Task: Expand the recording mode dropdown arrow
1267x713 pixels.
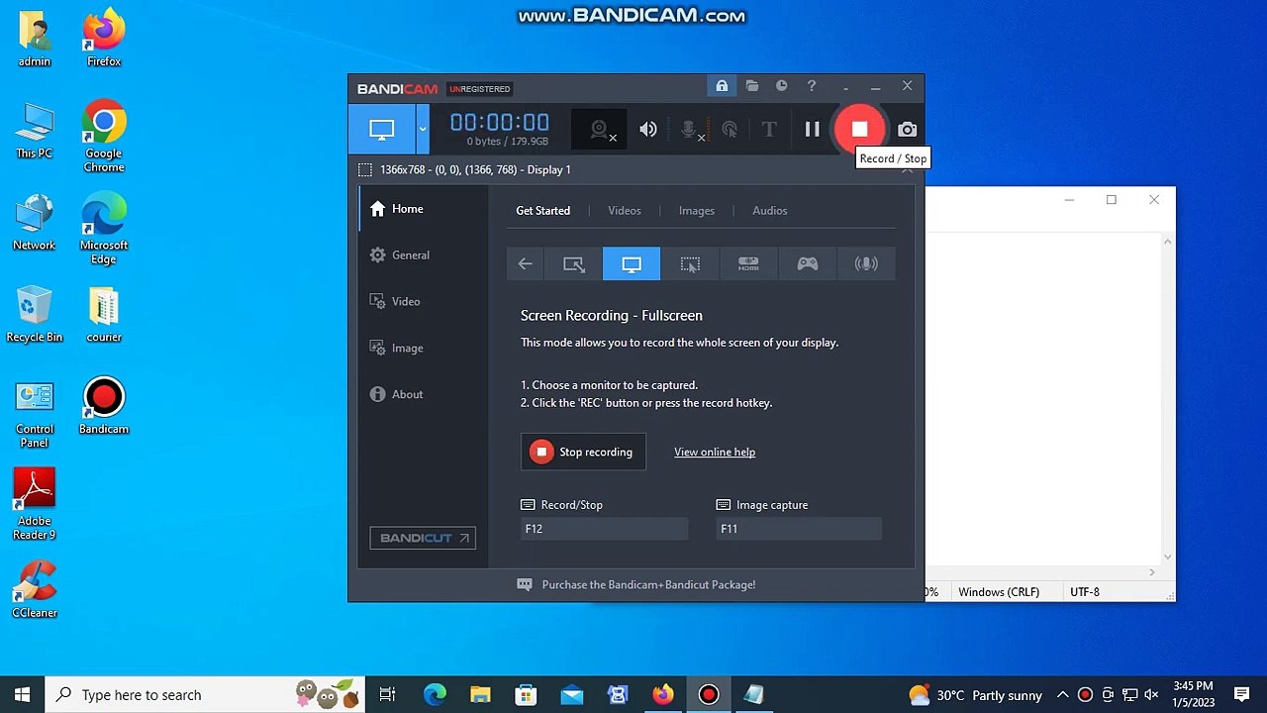Action: 423,130
